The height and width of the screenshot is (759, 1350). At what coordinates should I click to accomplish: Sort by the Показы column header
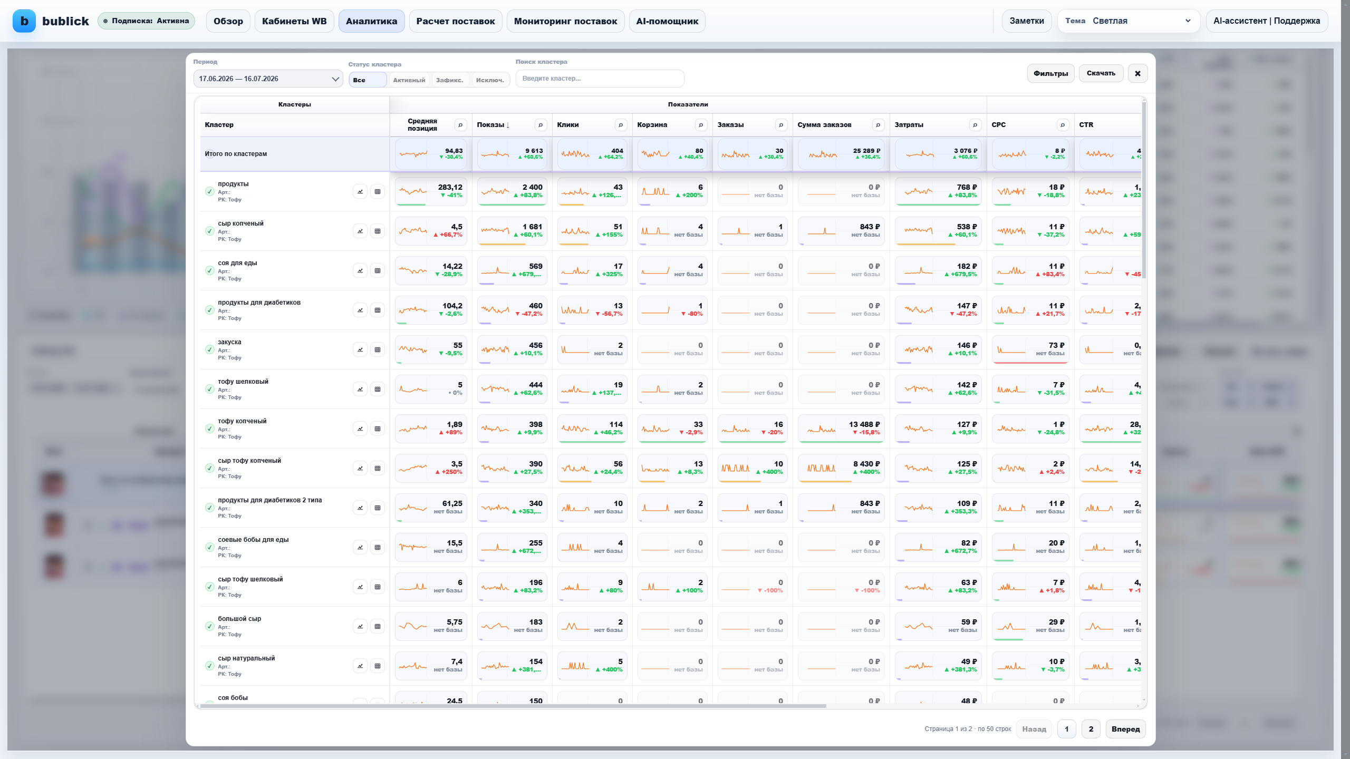(493, 125)
